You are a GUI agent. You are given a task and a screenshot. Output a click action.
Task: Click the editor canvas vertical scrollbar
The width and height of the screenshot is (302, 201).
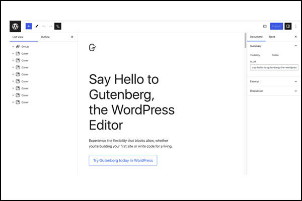(246, 40)
